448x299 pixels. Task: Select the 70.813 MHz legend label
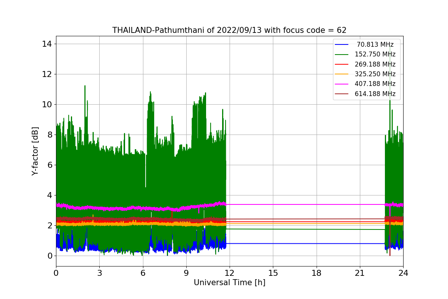click(x=375, y=44)
